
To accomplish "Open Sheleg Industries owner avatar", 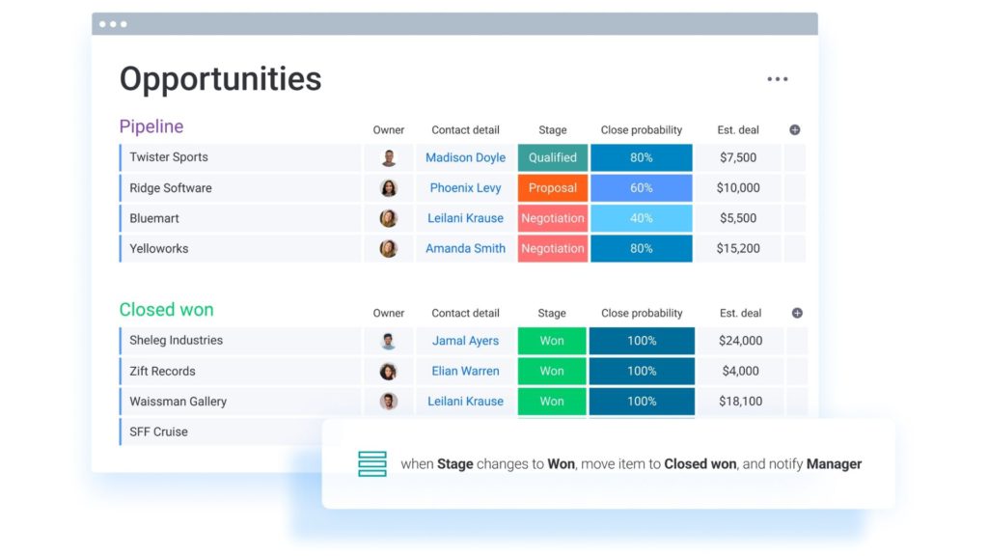I will tap(389, 341).
